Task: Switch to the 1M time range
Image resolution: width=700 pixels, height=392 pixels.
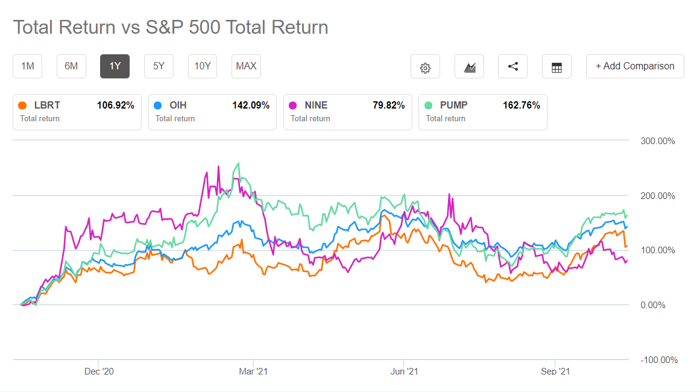Action: pyautogui.click(x=27, y=66)
